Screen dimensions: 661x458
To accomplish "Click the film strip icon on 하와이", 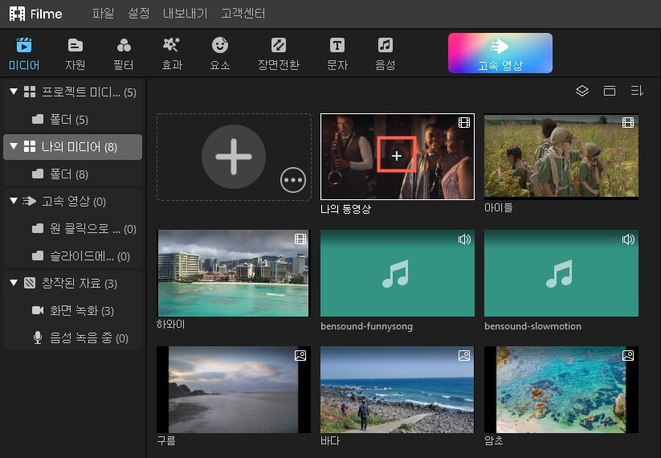I will pyautogui.click(x=300, y=239).
